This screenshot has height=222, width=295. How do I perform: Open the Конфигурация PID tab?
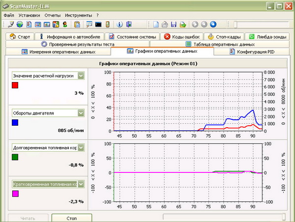(252, 52)
